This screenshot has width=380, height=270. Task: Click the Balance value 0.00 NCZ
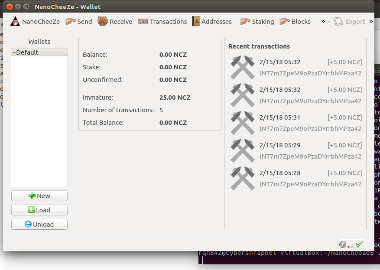coord(173,55)
